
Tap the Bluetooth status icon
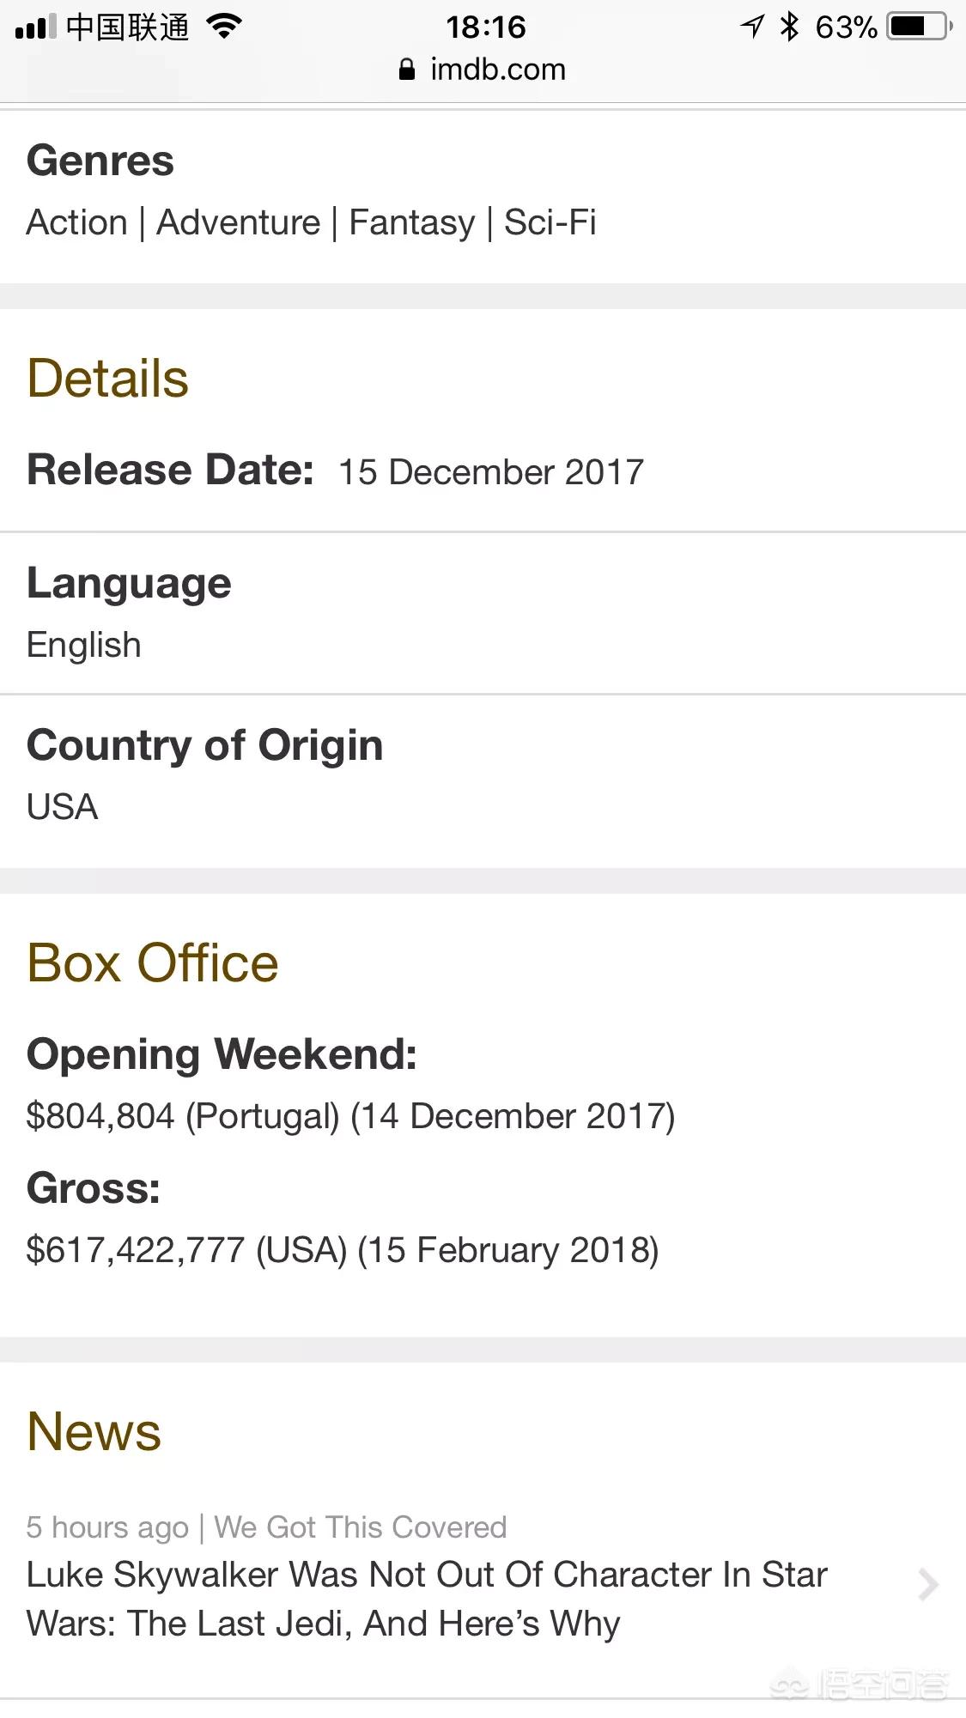tap(789, 27)
